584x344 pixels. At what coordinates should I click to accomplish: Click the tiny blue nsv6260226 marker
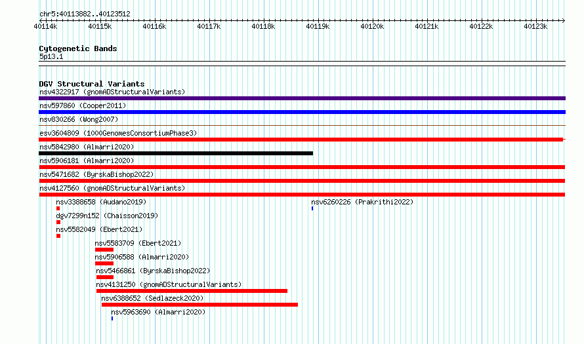312,208
